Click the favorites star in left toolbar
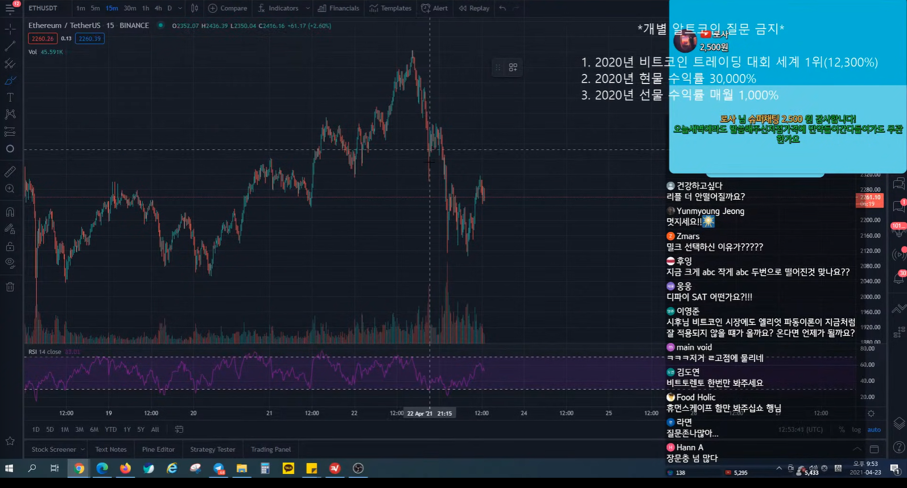 [x=10, y=441]
